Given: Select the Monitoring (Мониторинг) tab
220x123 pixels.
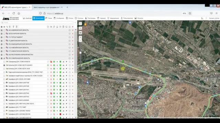Looking at the screenshot, I should [x=38, y=18].
